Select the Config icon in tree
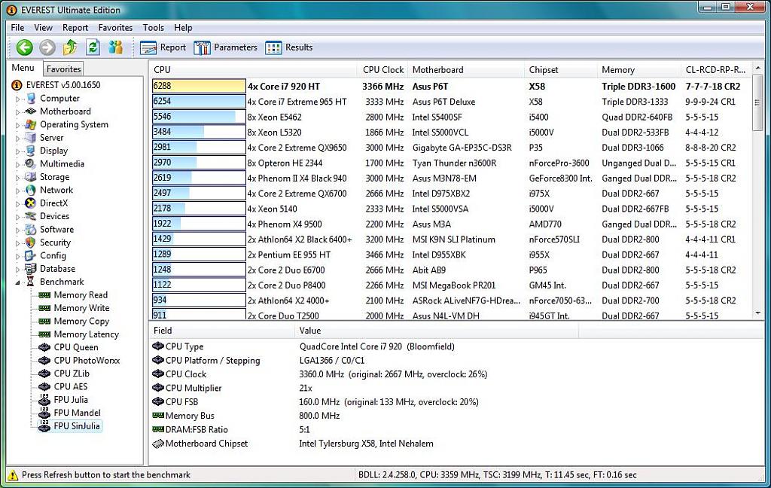The image size is (771, 488). (30, 255)
